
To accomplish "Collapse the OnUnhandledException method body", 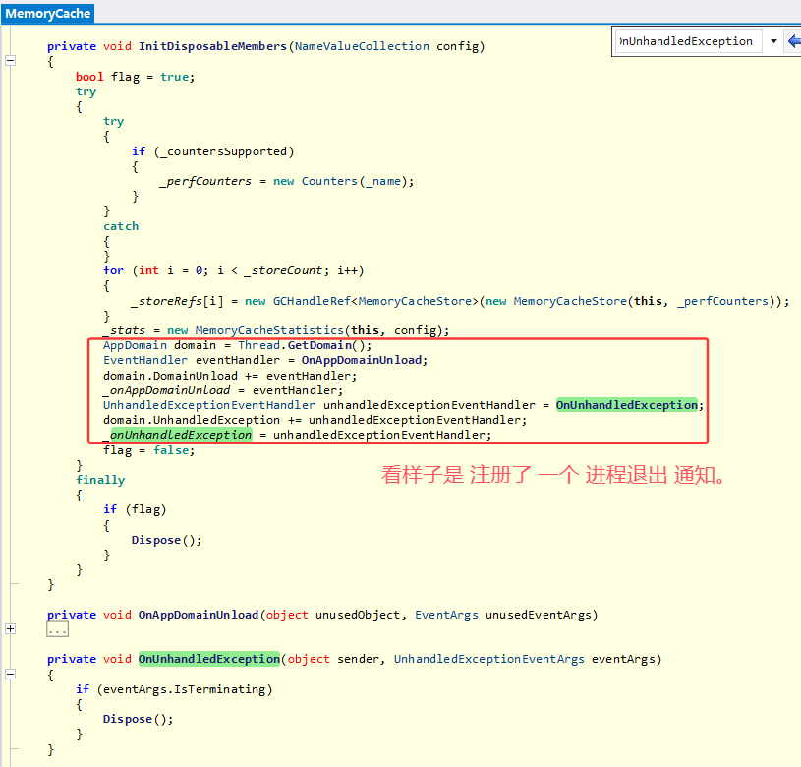I will click(10, 675).
